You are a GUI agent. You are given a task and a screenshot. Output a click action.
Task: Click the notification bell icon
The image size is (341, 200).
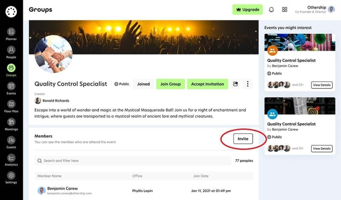pos(271,9)
